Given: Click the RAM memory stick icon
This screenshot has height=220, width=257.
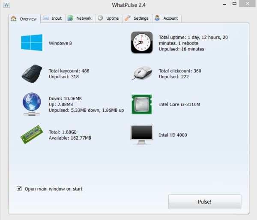Looking at the screenshot, I should point(32,134).
